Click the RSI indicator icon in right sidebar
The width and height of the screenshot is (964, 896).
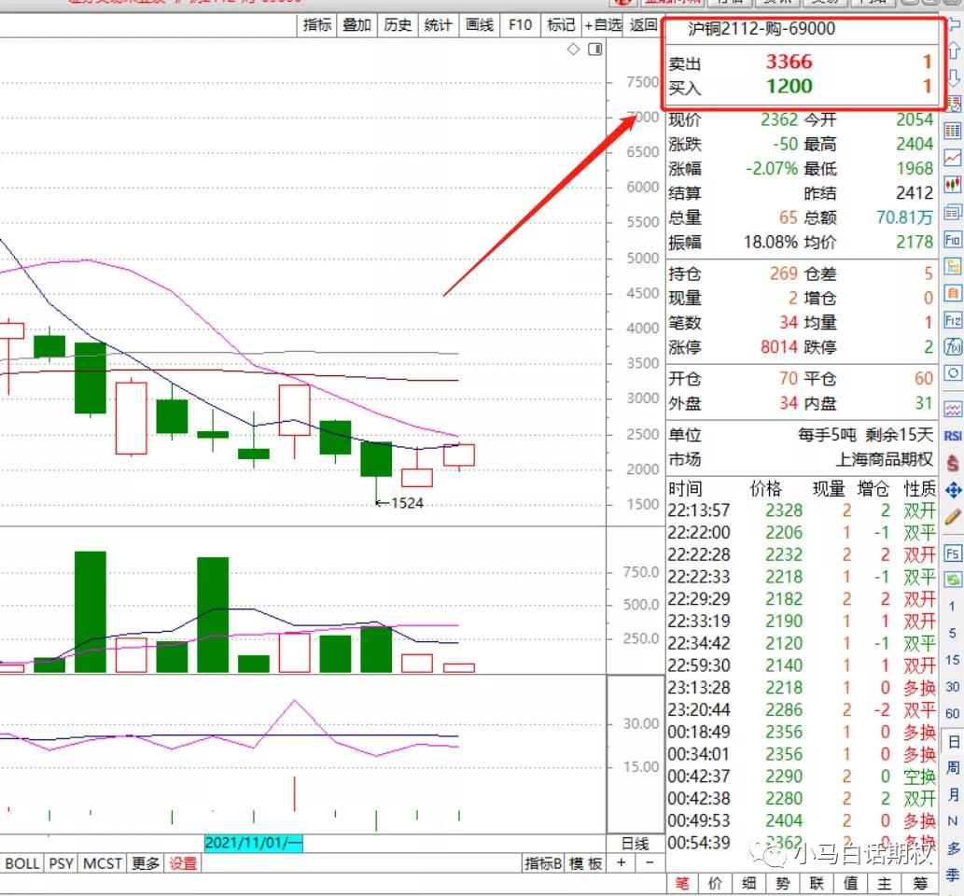click(953, 435)
